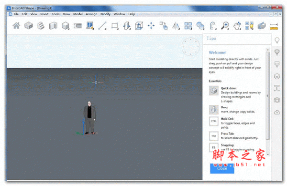The image size is (287, 186).
Task: Click the crosshair cursor square in viewport
Action: coord(96,83)
